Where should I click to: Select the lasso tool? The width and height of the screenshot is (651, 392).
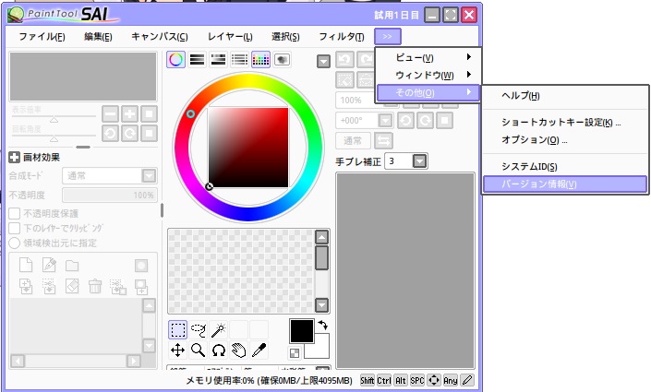tap(199, 330)
